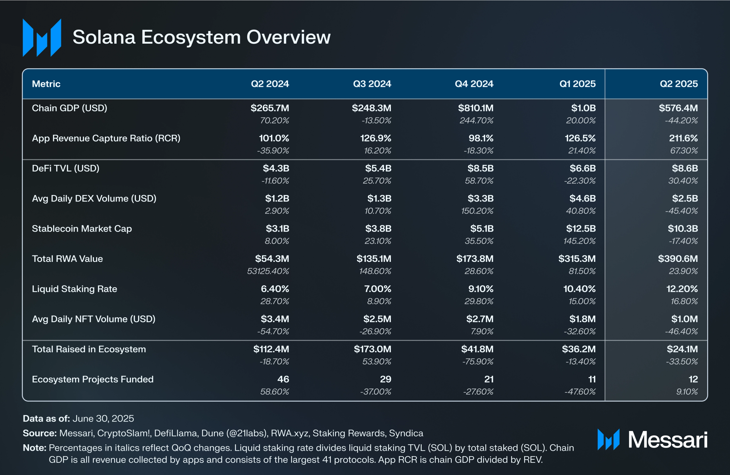The width and height of the screenshot is (730, 475).
Task: Click the Q4 2024 column header
Action: pos(474,84)
